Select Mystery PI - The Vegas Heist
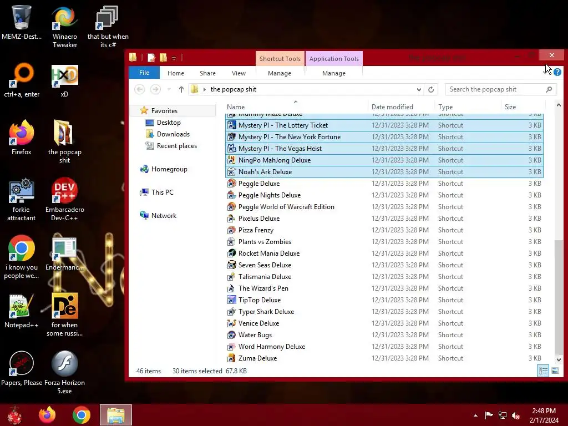568x426 pixels. pyautogui.click(x=384, y=149)
